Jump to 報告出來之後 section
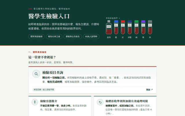Screen dimensions: 185x116 point(54,37)
